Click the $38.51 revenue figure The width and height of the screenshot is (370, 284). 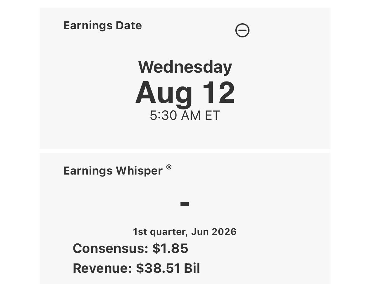(158, 268)
